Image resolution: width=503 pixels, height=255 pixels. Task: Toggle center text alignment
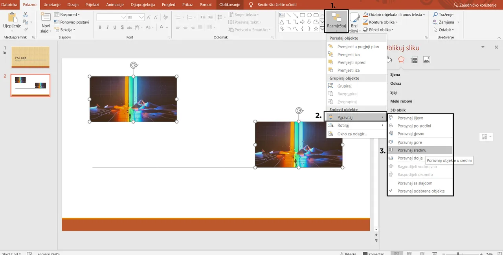[186, 27]
